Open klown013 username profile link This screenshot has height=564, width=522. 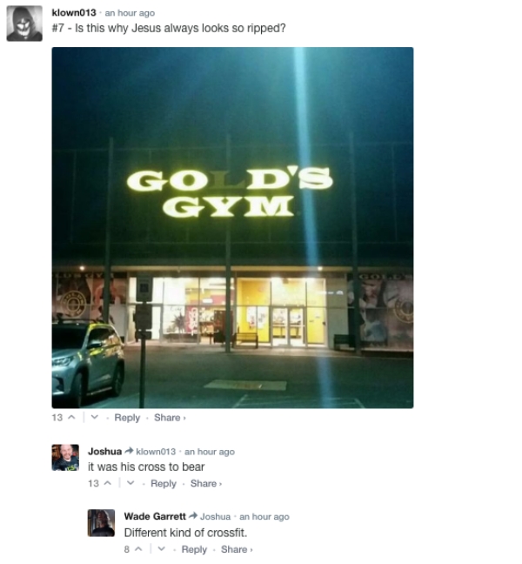tap(74, 12)
